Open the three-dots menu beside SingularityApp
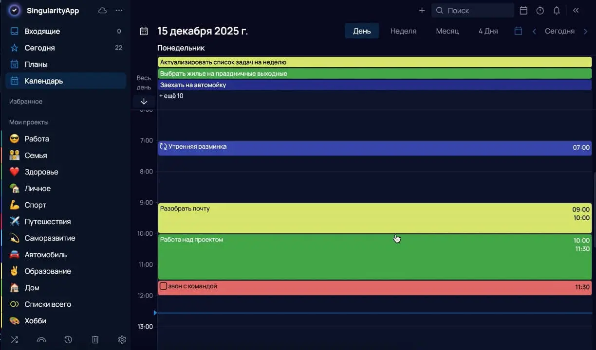 [x=119, y=10]
